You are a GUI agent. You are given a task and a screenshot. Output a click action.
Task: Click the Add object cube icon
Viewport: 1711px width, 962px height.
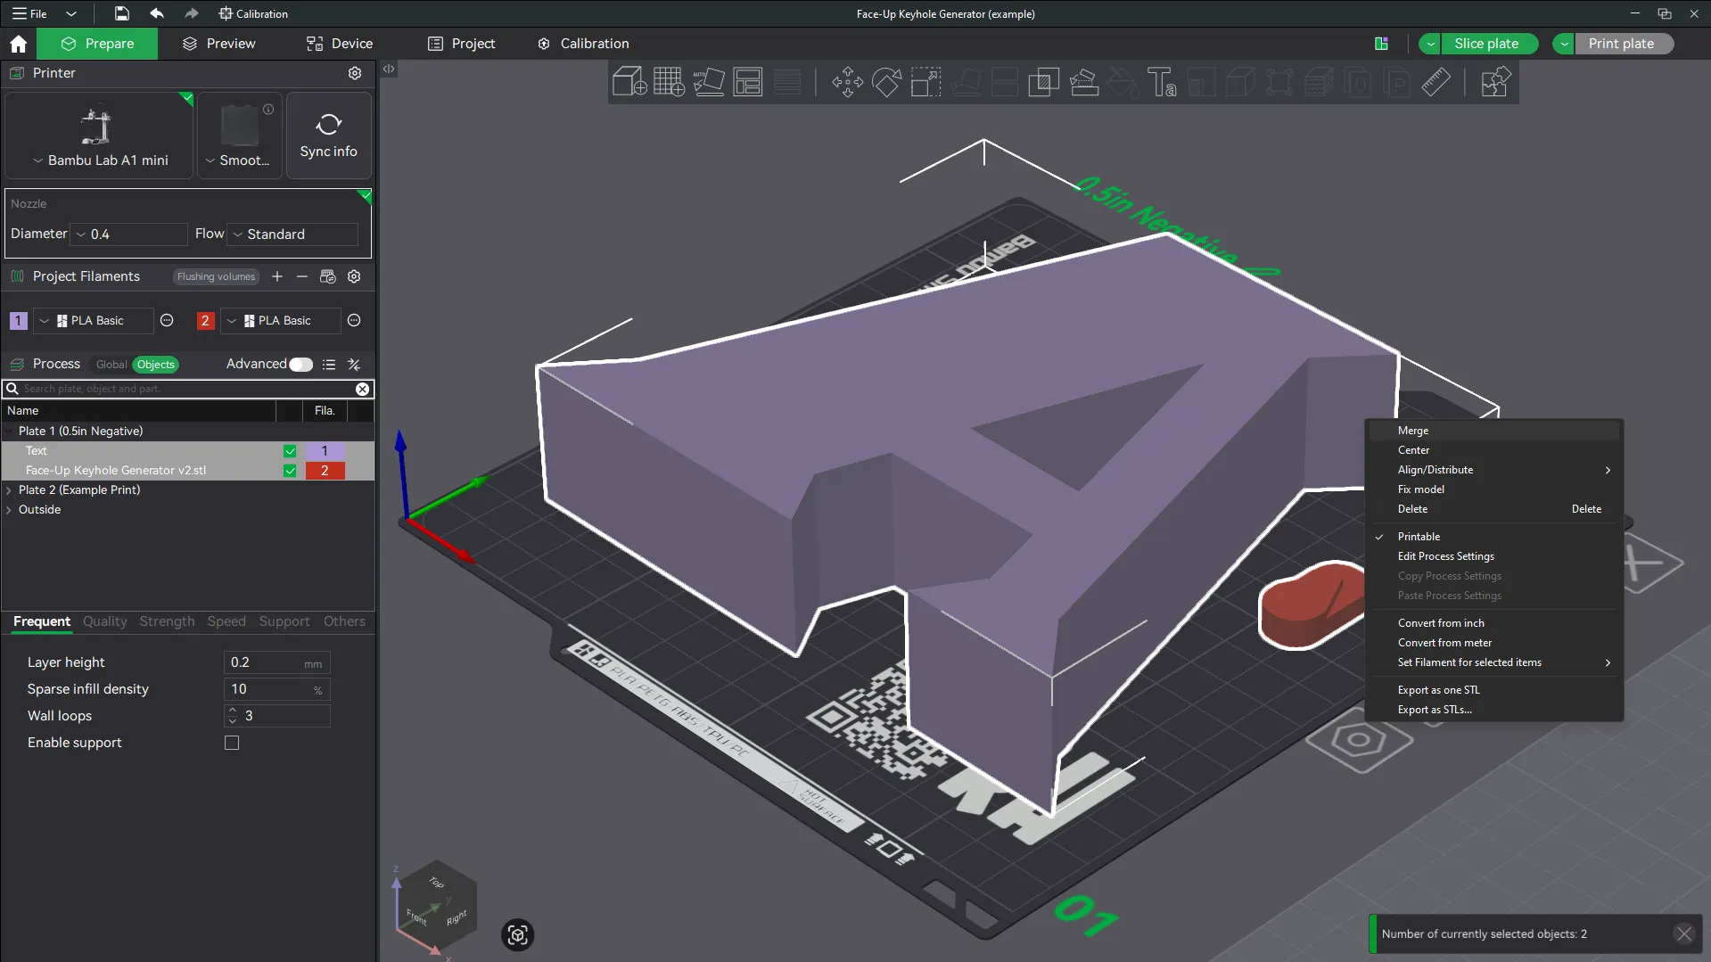[629, 82]
